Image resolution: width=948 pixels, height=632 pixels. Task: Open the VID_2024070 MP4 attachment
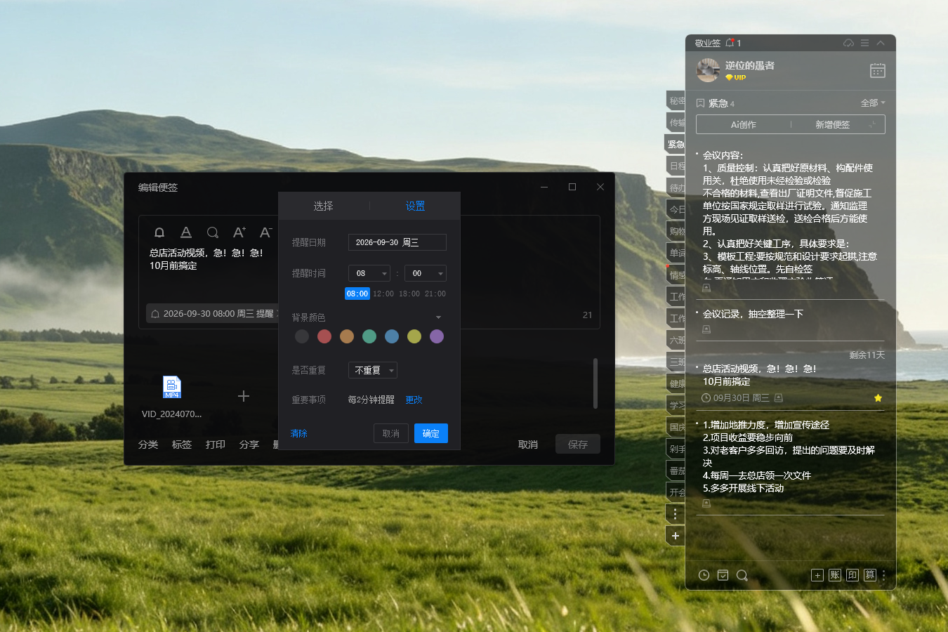(x=172, y=387)
